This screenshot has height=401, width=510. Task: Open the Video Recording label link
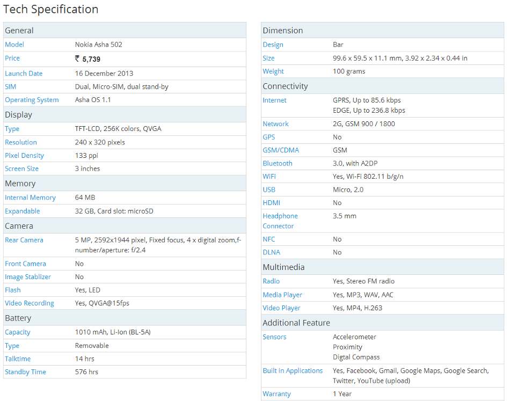tap(30, 303)
